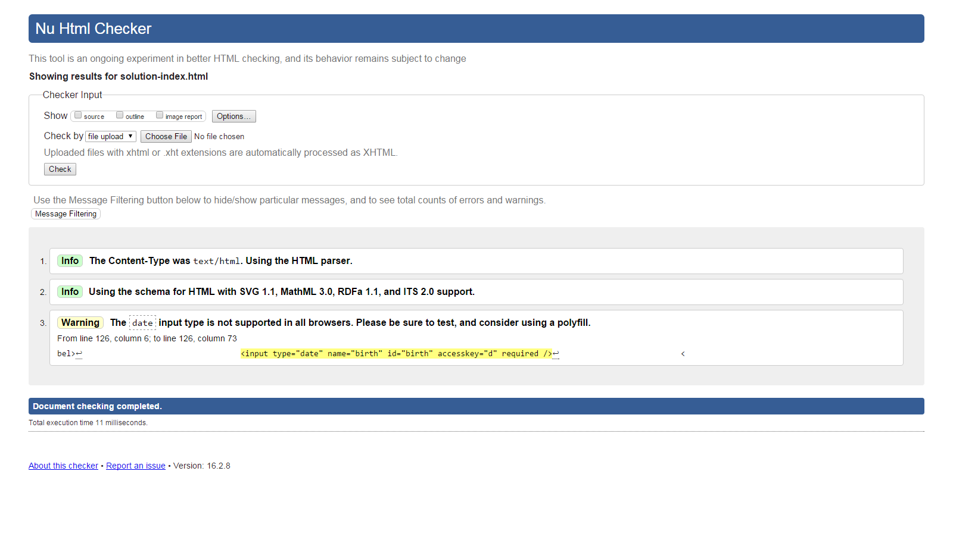This screenshot has width=953, height=534.
Task: Click 'No file chosen' text
Action: pos(219,136)
